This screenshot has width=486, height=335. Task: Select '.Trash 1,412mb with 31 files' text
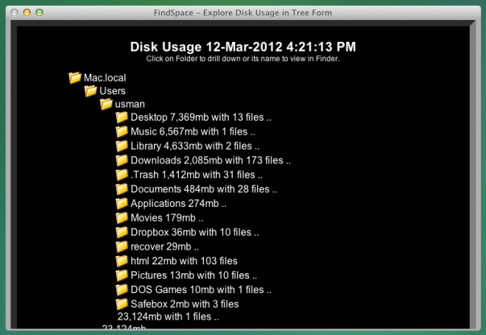[197, 174]
